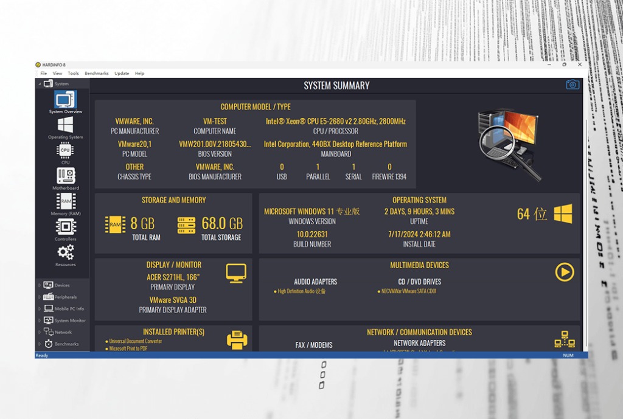This screenshot has height=419, width=623.
Task: Click the Universal Document Converter printer entry
Action: (x=136, y=341)
